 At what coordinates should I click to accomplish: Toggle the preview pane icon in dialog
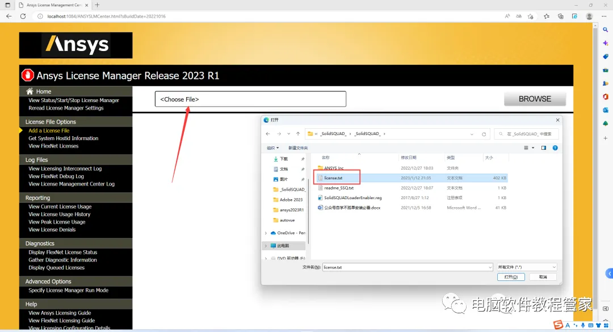(543, 148)
